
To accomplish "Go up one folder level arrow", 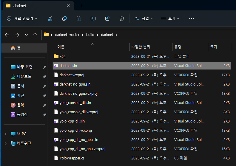I will coord(35,35).
